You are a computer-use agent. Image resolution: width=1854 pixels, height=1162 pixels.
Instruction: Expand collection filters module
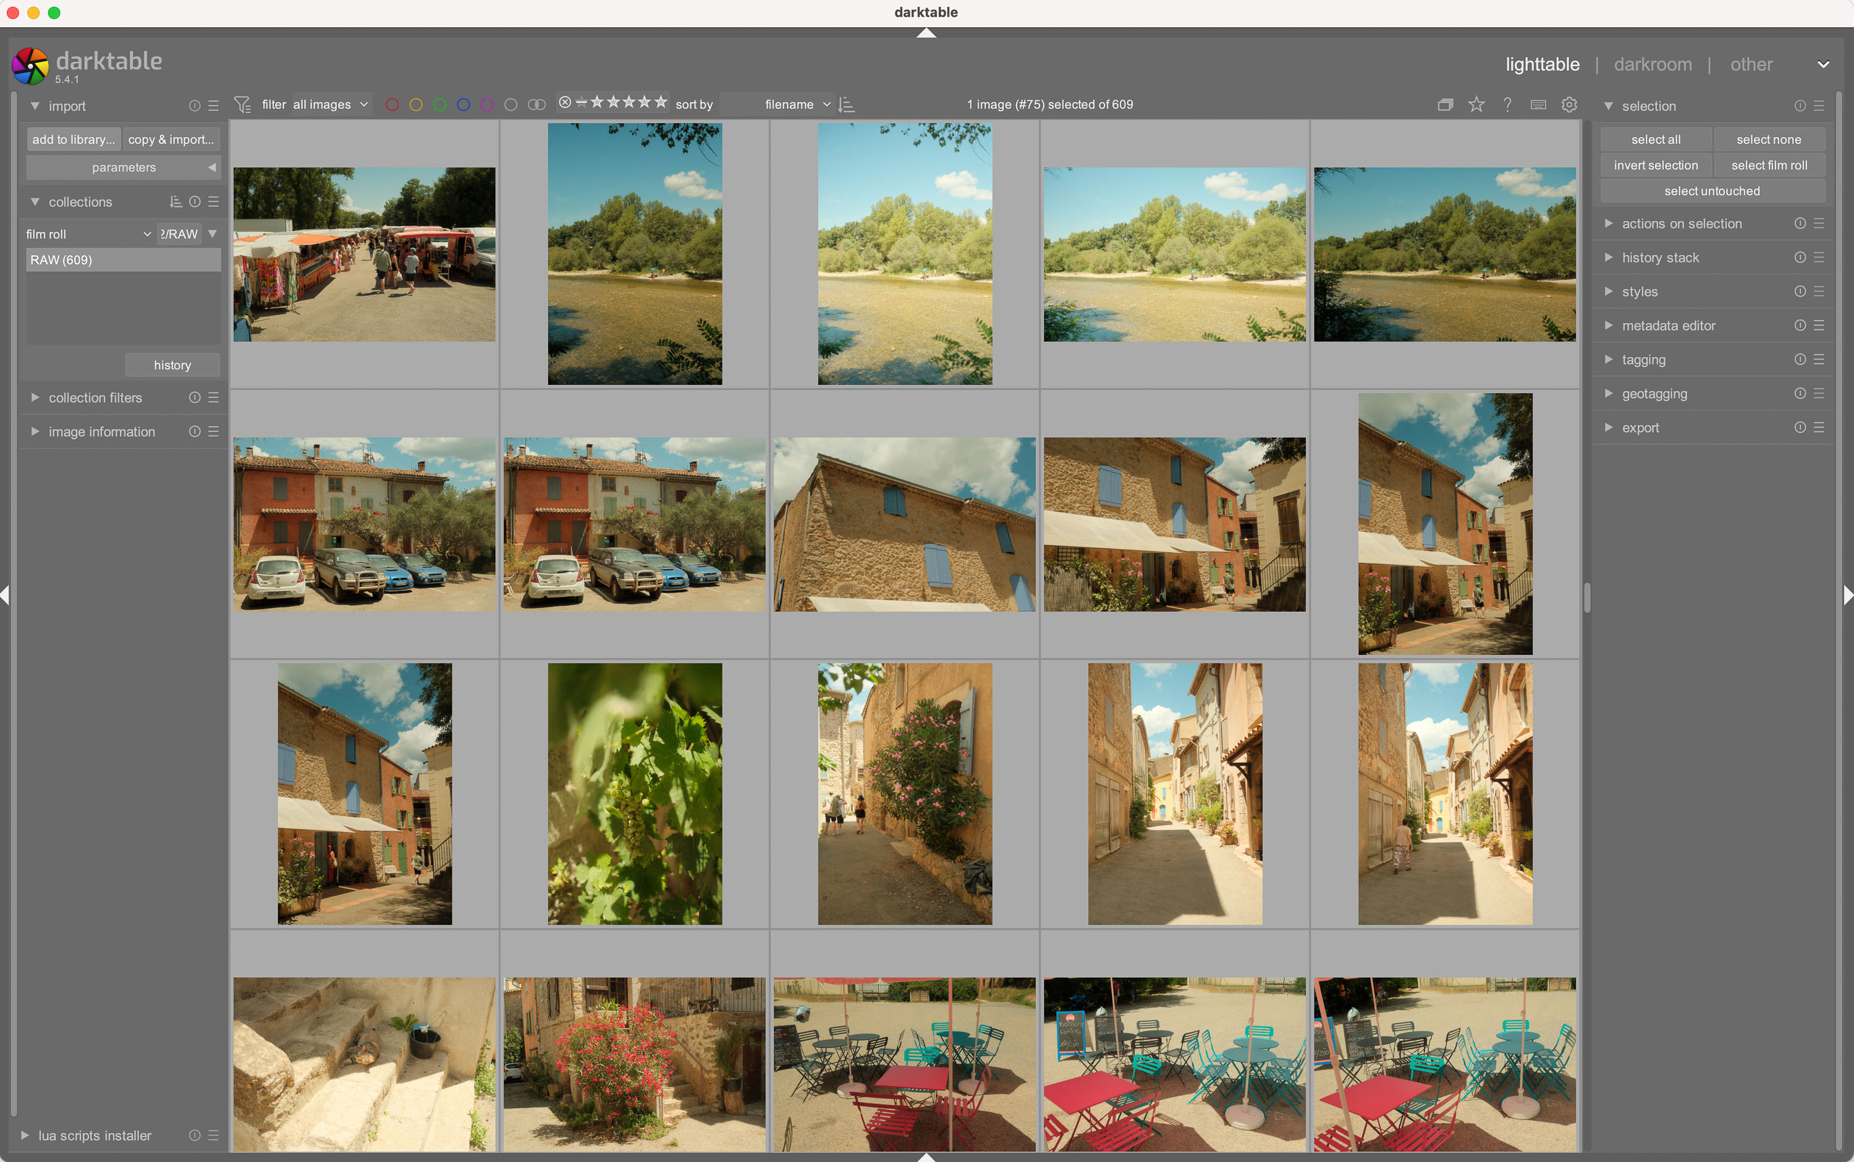(35, 398)
